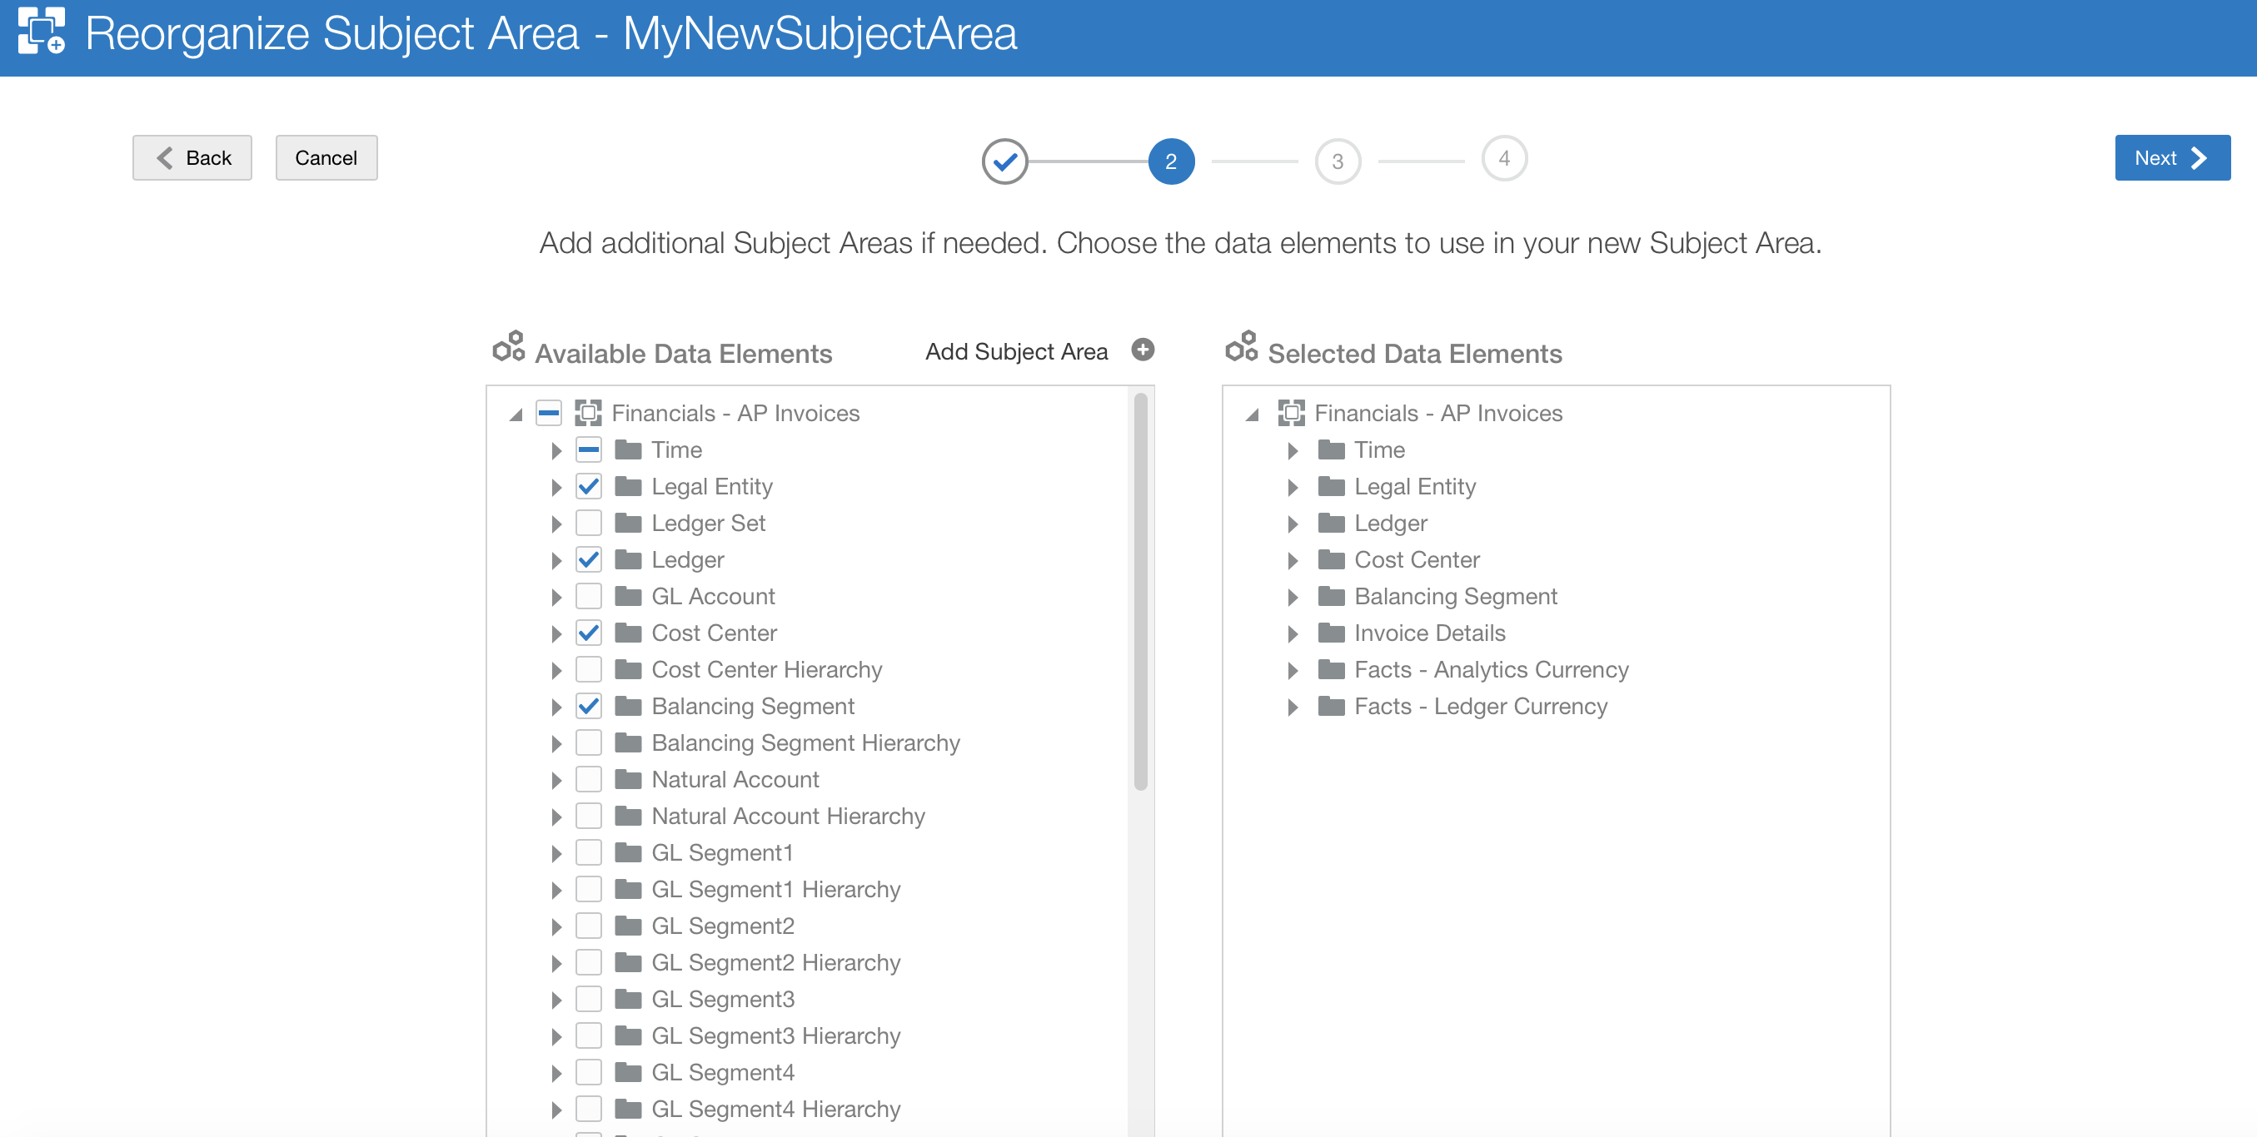Expand the Cost Center Hierarchy folder
This screenshot has width=2257, height=1137.
(556, 670)
